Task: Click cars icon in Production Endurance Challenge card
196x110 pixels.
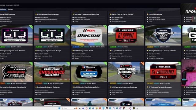Action: tap(36, 95)
